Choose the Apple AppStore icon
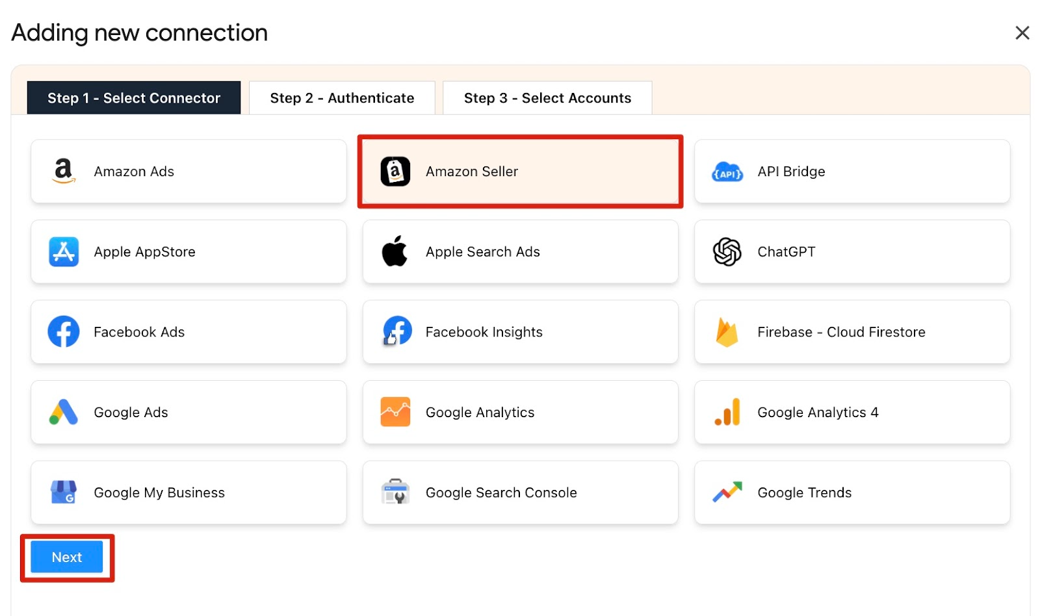1040x616 pixels. pyautogui.click(x=64, y=252)
